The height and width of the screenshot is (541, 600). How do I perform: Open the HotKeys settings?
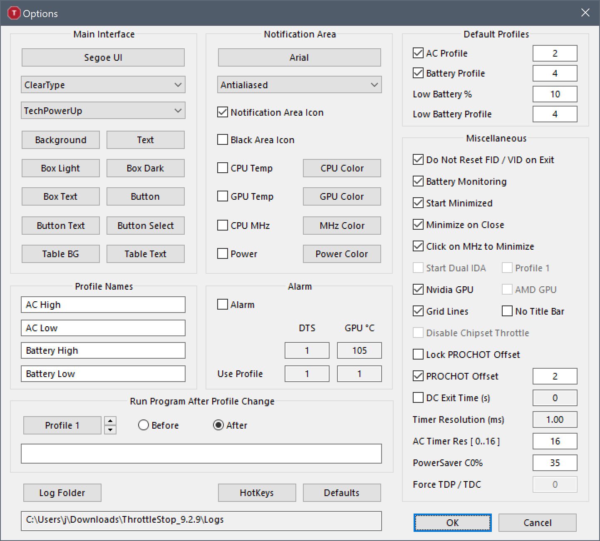(257, 493)
